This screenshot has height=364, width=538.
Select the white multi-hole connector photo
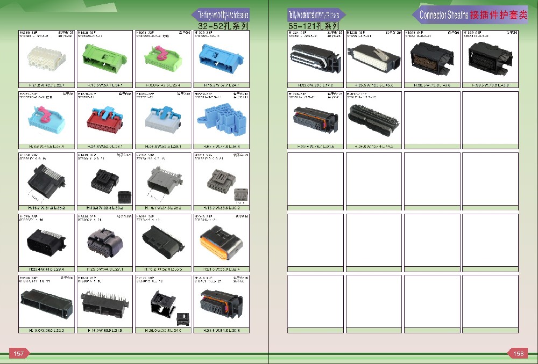45,59
